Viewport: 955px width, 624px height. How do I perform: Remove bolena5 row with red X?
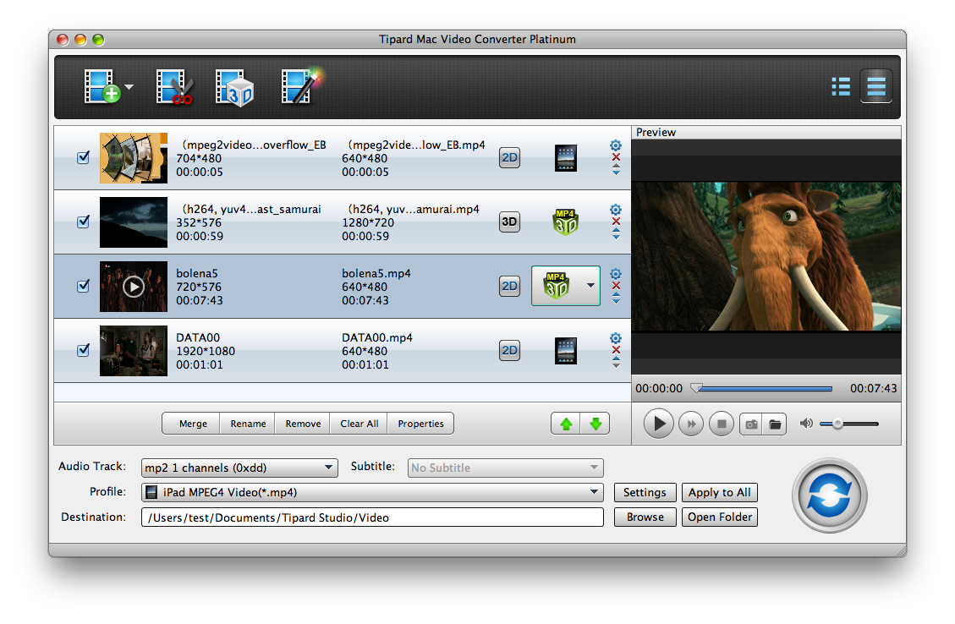616,286
